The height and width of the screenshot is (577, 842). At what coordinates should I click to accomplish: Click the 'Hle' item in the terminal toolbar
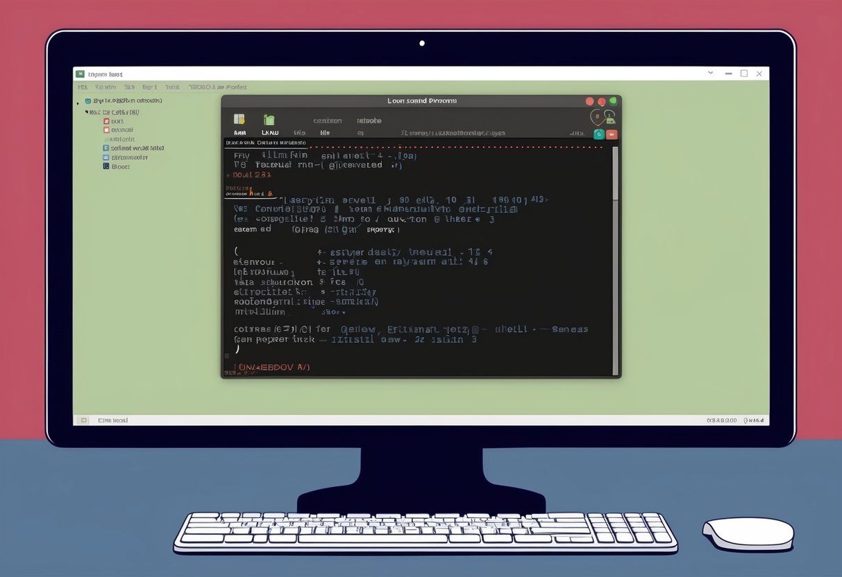[325, 132]
